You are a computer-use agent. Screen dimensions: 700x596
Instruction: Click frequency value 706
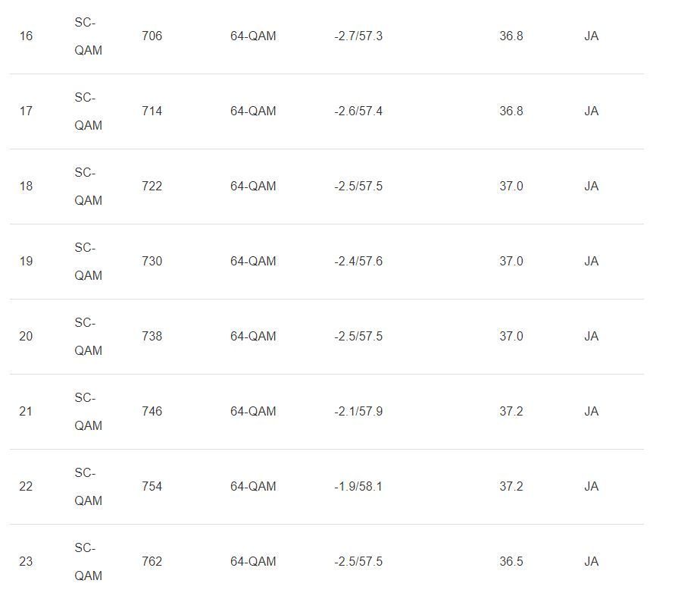point(152,36)
